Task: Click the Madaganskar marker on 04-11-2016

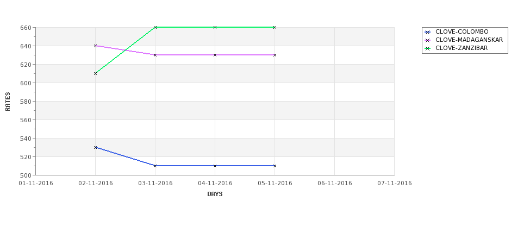Action: (x=215, y=55)
